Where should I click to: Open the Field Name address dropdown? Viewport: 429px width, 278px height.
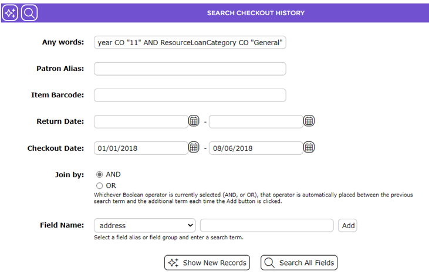click(145, 226)
